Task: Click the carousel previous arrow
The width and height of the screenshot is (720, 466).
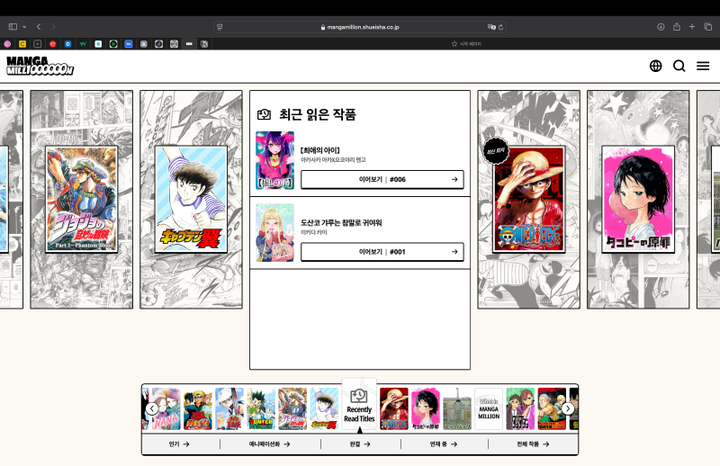Action: (152, 408)
